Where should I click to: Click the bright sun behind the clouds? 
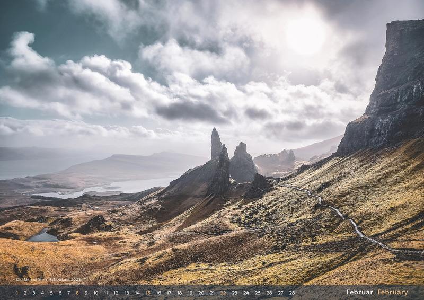306,36
